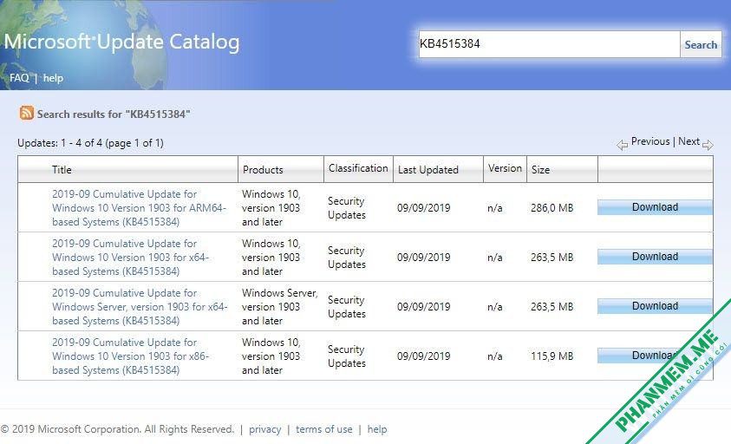Click the Previous page arrow icon
This screenshot has width=731, height=444.
pyautogui.click(x=622, y=145)
